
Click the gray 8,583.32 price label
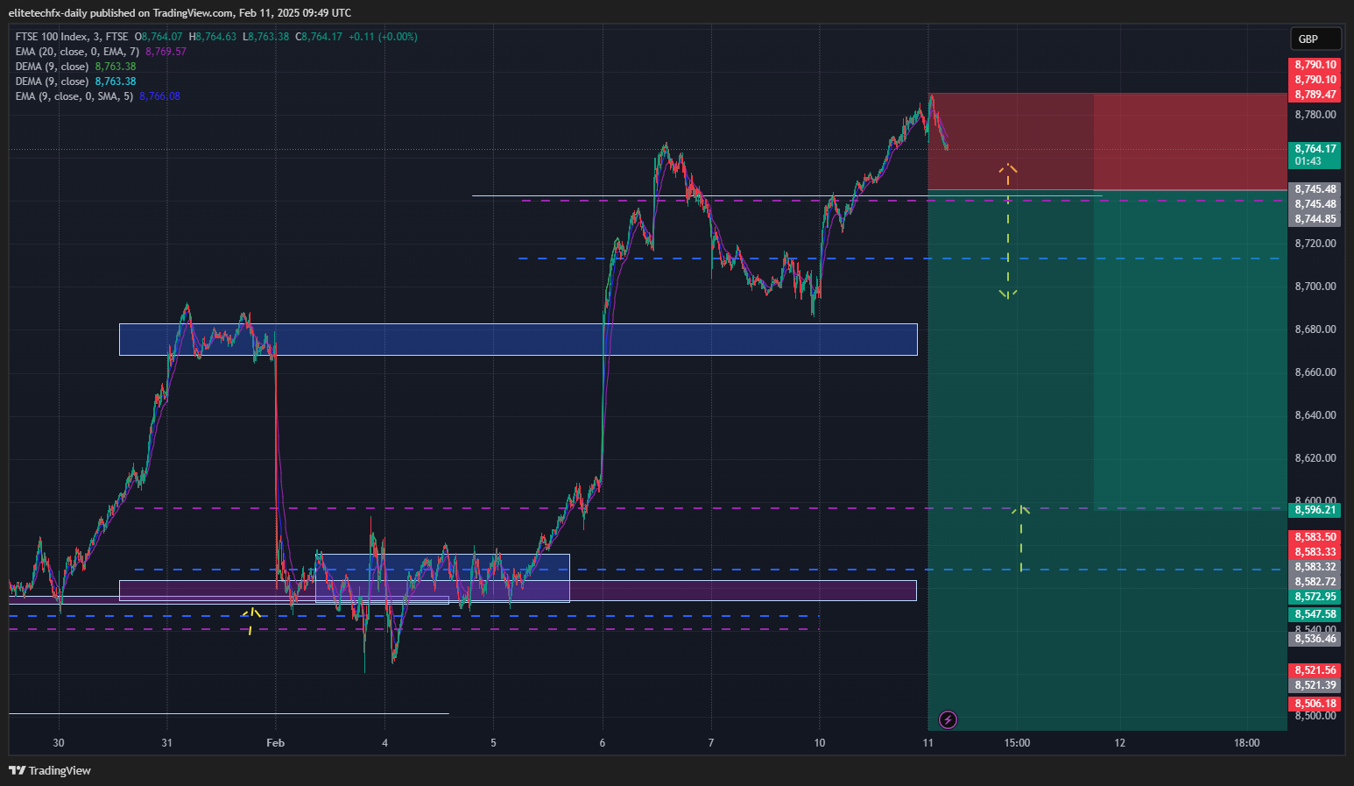point(1315,567)
